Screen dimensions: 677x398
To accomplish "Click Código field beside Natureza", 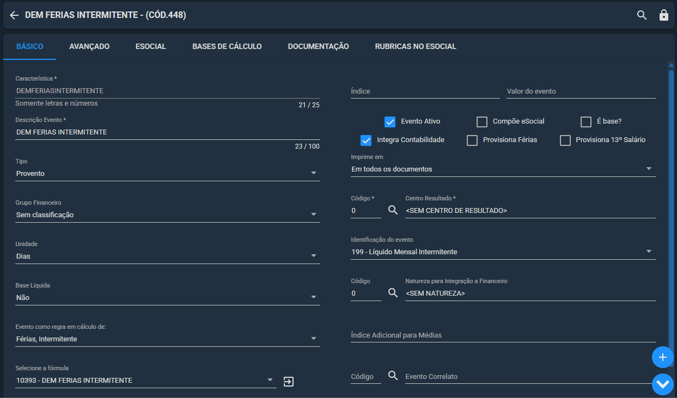I will pos(366,293).
